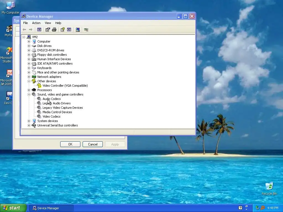Toggle the Show/Hide Action Pane toolbar icon
This screenshot has width=283, height=212.
[69, 30]
